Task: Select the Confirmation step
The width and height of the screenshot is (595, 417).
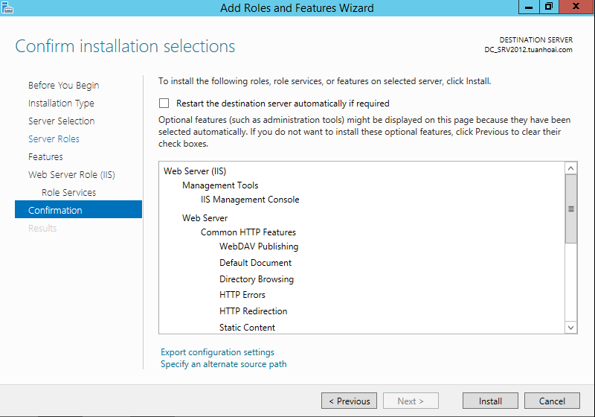Action: pos(78,210)
